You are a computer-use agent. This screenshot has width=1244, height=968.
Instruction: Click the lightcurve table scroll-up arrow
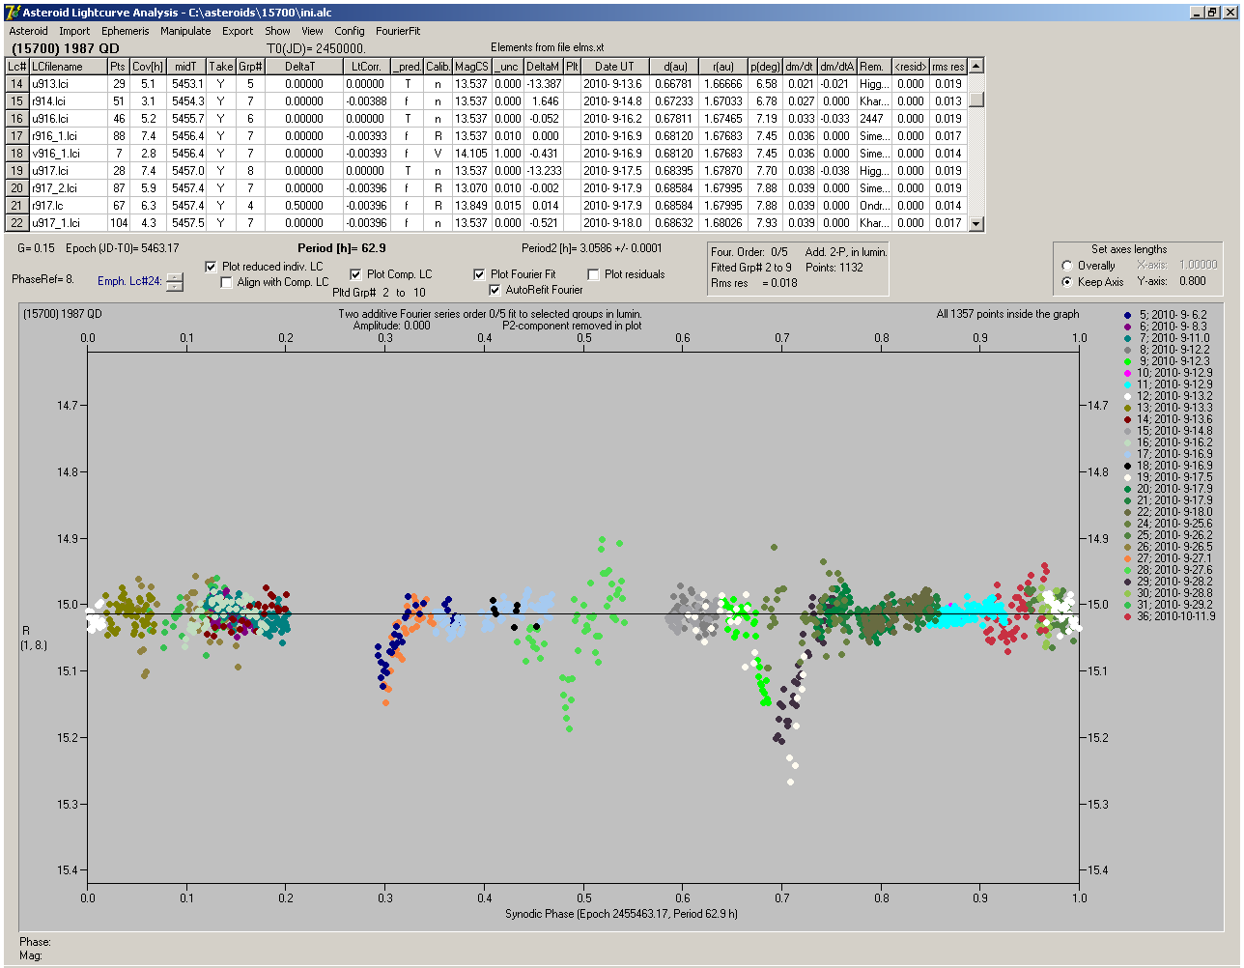pos(976,66)
